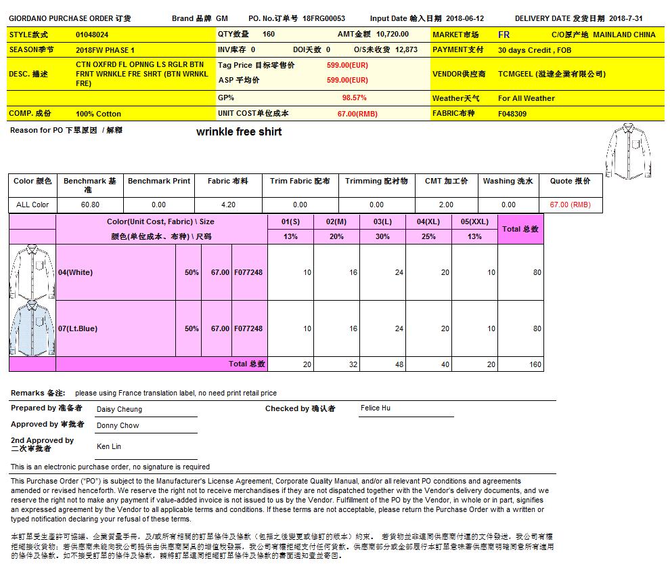Click the Quote value 67.00 (RMB)

[570, 205]
